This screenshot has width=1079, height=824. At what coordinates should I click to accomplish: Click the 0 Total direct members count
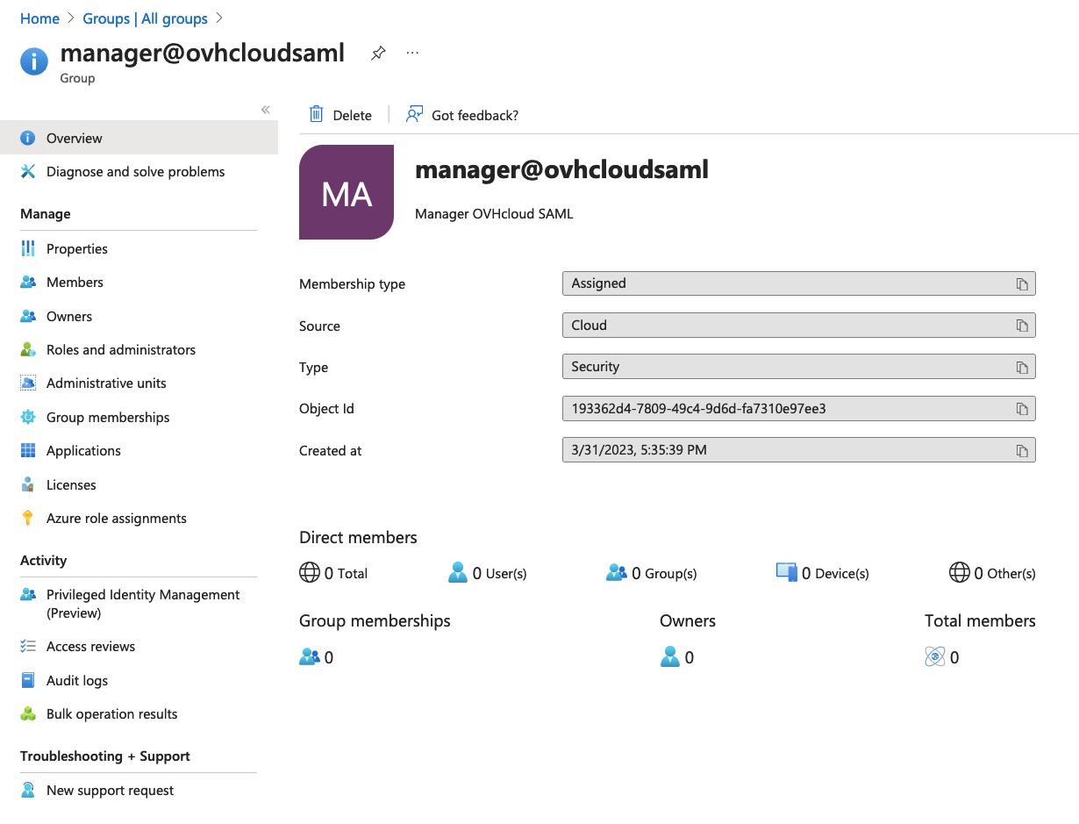point(345,572)
